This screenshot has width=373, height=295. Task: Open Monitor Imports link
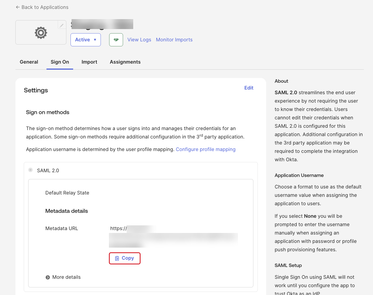(174, 40)
